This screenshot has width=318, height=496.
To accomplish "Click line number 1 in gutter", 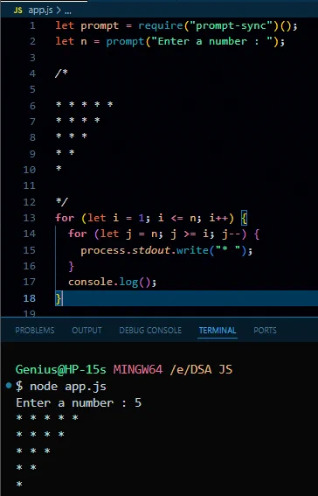I will point(32,25).
